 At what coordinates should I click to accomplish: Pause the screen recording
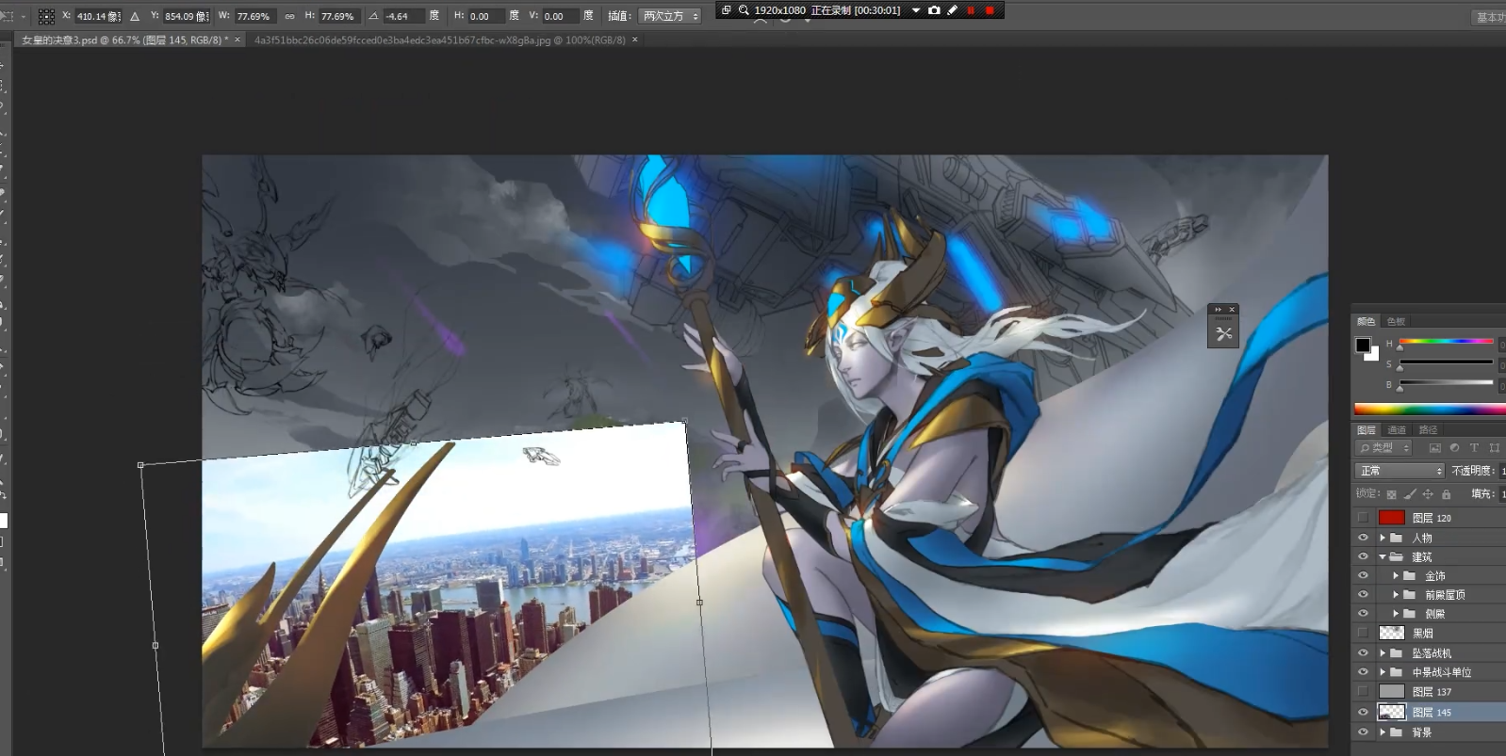click(971, 10)
